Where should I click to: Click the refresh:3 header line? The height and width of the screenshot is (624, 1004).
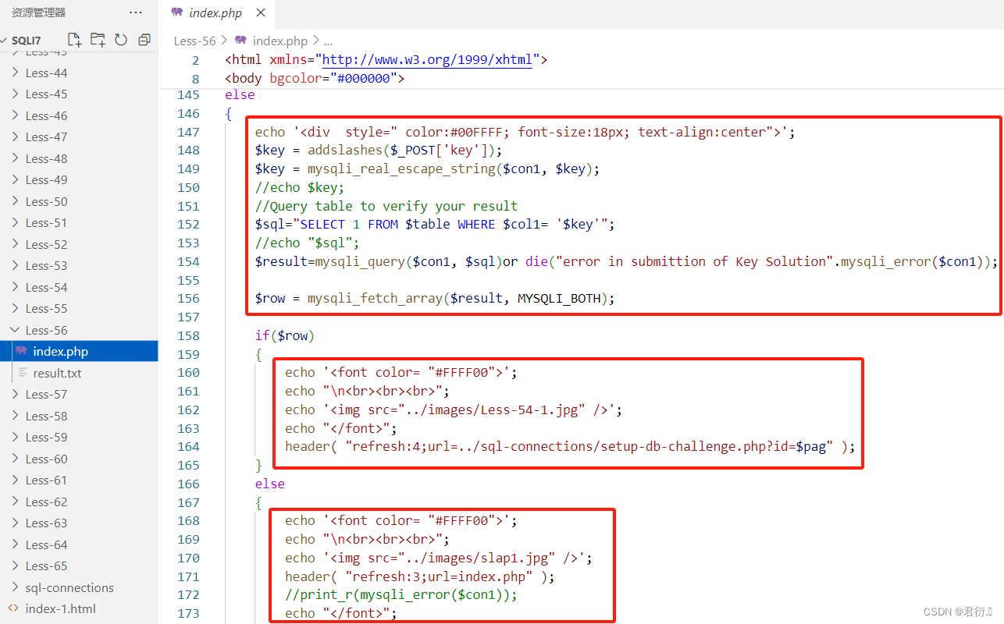pos(420,576)
